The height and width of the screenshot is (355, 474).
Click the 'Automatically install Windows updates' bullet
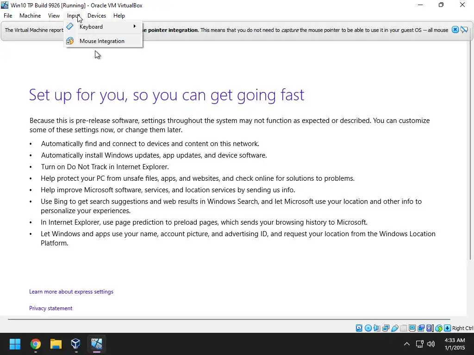point(154,155)
